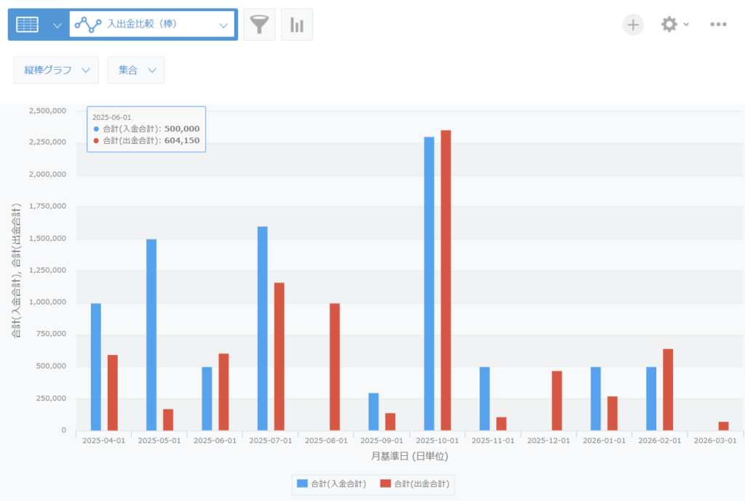Viewport: 745px width, 501px height.
Task: Open the 入出金比較（棒） view dropdown
Action: pyautogui.click(x=223, y=25)
